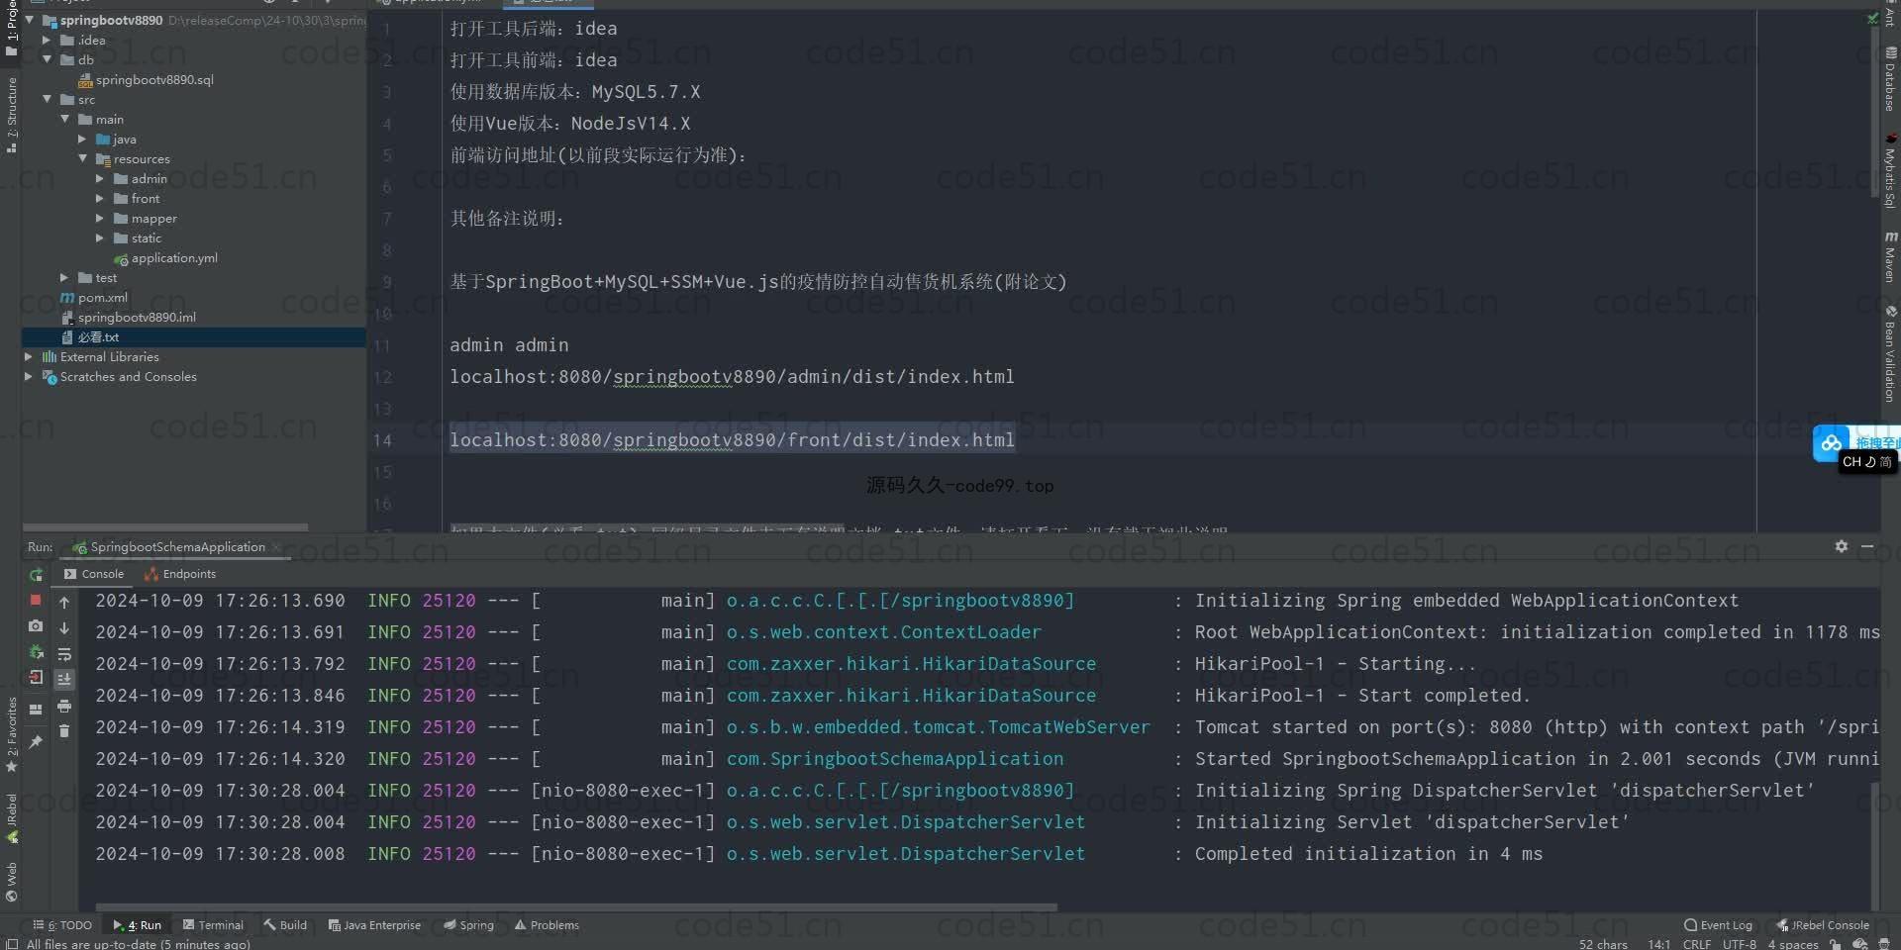This screenshot has width=1901, height=950.
Task: Open the Web tool window stripe
Action: point(11,881)
